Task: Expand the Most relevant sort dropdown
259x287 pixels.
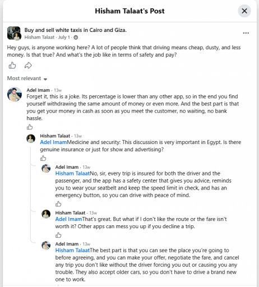Action: click(27, 78)
